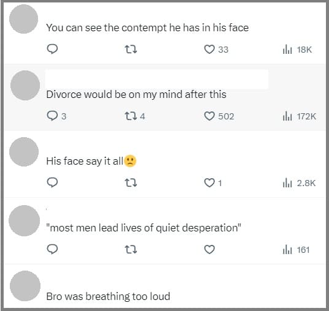Retweet the 'contempt he has in his face' post

point(131,50)
